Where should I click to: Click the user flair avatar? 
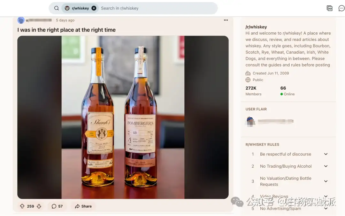(x=250, y=122)
